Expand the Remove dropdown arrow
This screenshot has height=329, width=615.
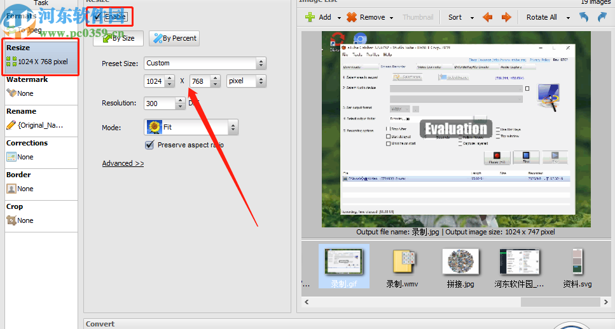(x=391, y=18)
